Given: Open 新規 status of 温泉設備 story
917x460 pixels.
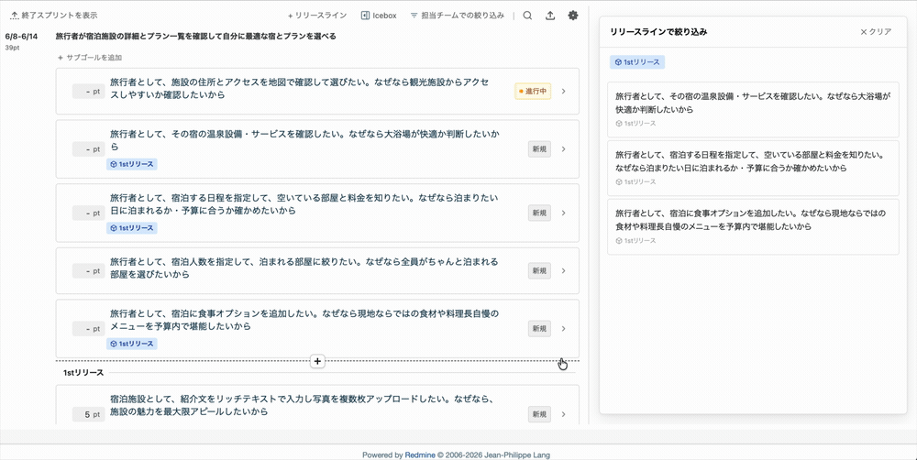Looking at the screenshot, I should click(x=539, y=149).
